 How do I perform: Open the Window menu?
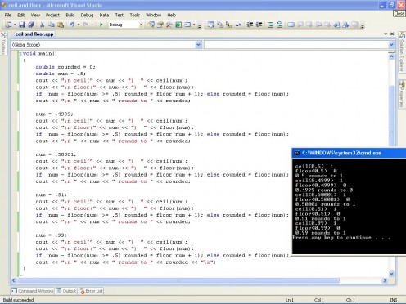tap(153, 15)
